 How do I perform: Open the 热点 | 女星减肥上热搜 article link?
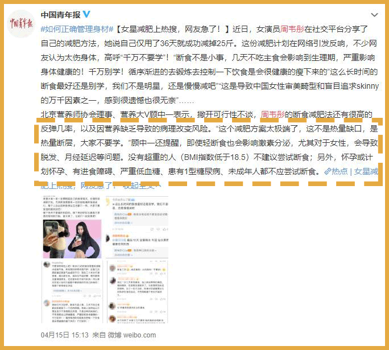351,171
